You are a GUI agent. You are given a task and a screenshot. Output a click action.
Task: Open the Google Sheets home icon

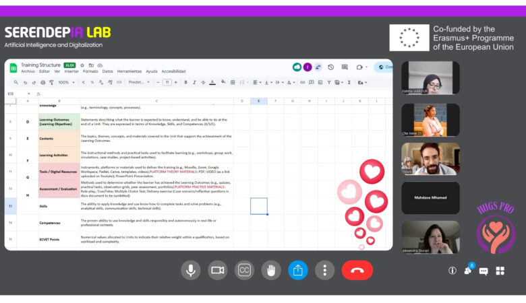[13, 68]
